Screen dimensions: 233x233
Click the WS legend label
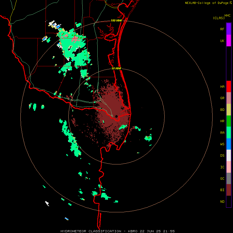(222, 144)
